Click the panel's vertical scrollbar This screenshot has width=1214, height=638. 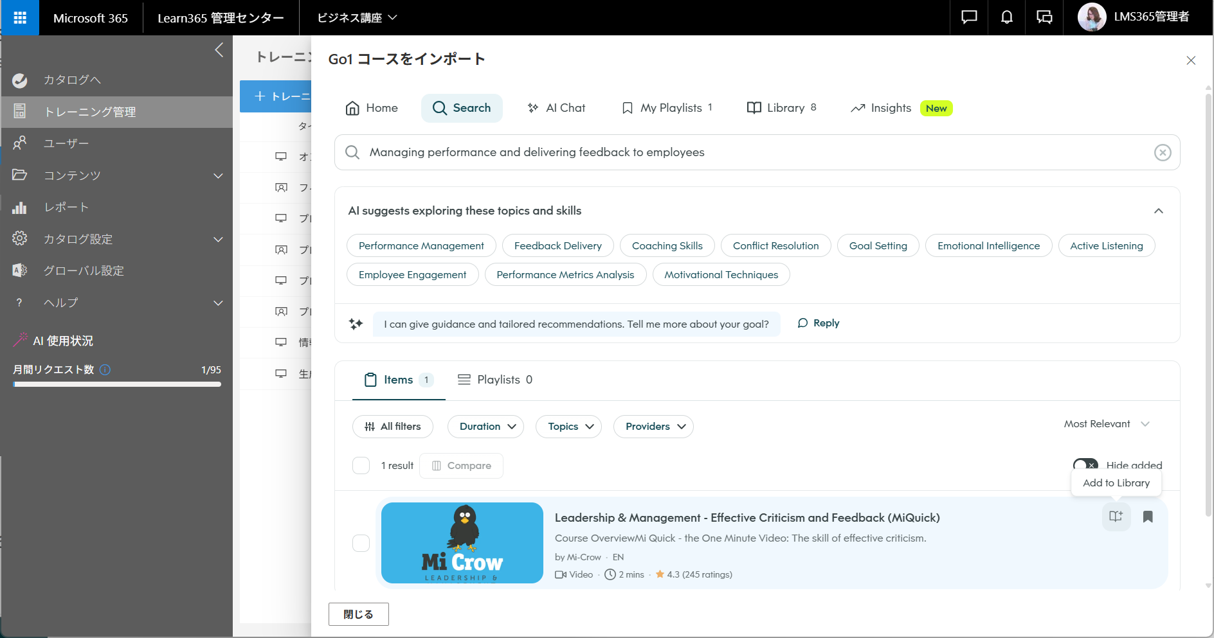point(1208,305)
